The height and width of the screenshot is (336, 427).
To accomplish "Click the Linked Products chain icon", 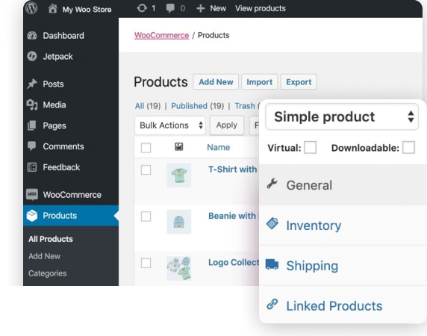I will (x=272, y=305).
